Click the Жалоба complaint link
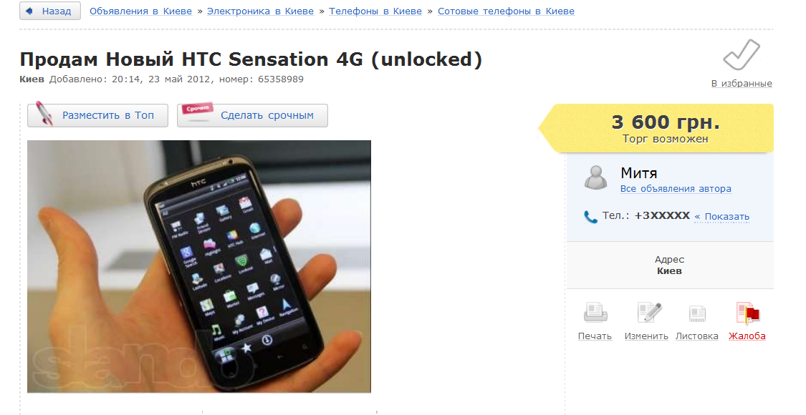 (747, 336)
